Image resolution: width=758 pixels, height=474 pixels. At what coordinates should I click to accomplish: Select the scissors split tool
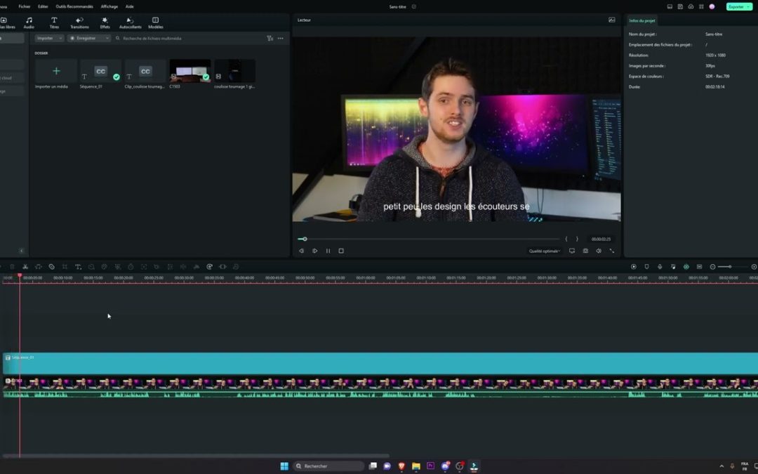(25, 267)
